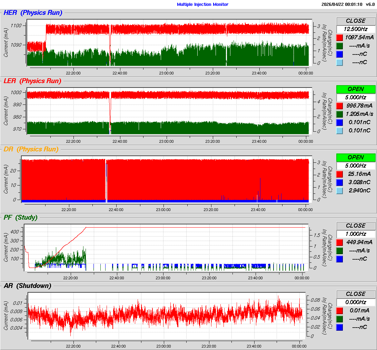Click the DR dark blue charge swatch
Image resolution: width=377 pixels, height=350 pixels.
pyautogui.click(x=339, y=182)
